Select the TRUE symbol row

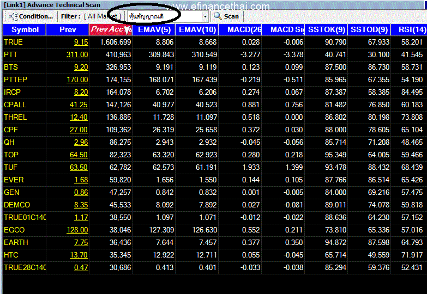214,42
